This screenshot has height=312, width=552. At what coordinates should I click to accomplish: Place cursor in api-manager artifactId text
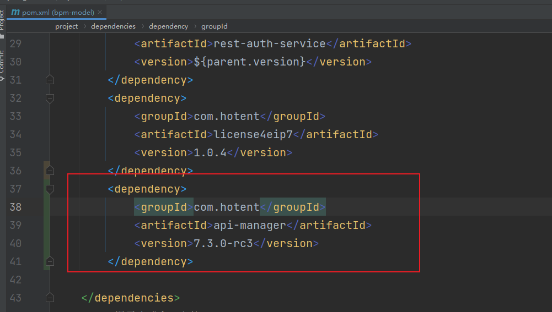pos(250,226)
